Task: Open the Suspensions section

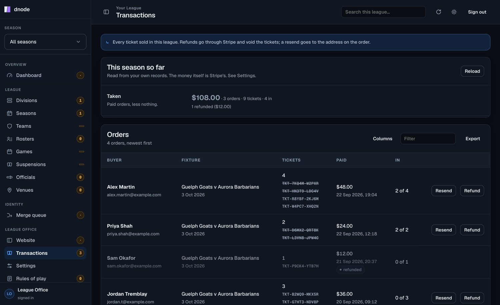Action: tap(45, 165)
